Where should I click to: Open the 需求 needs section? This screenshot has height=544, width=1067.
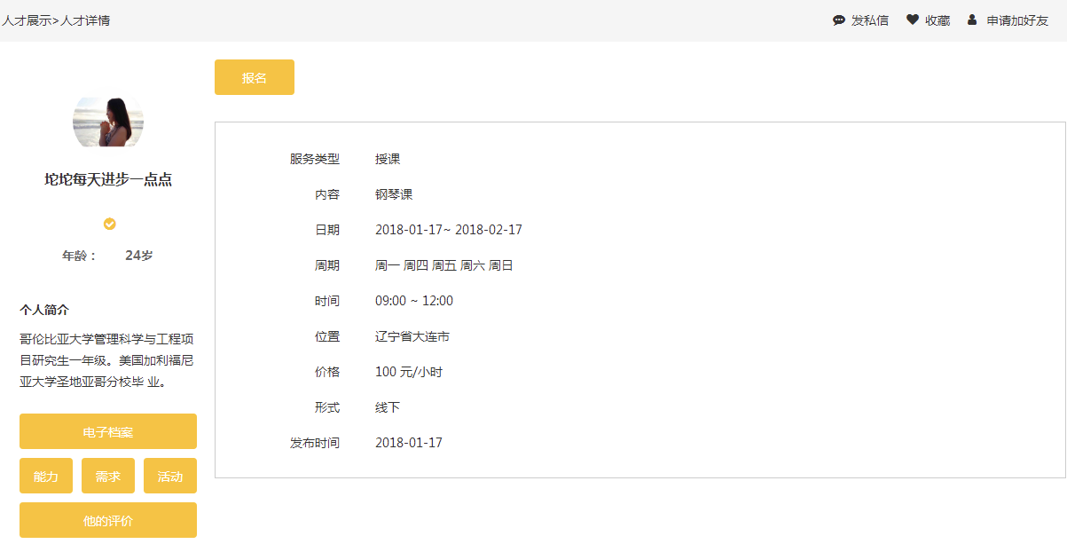[x=108, y=476]
